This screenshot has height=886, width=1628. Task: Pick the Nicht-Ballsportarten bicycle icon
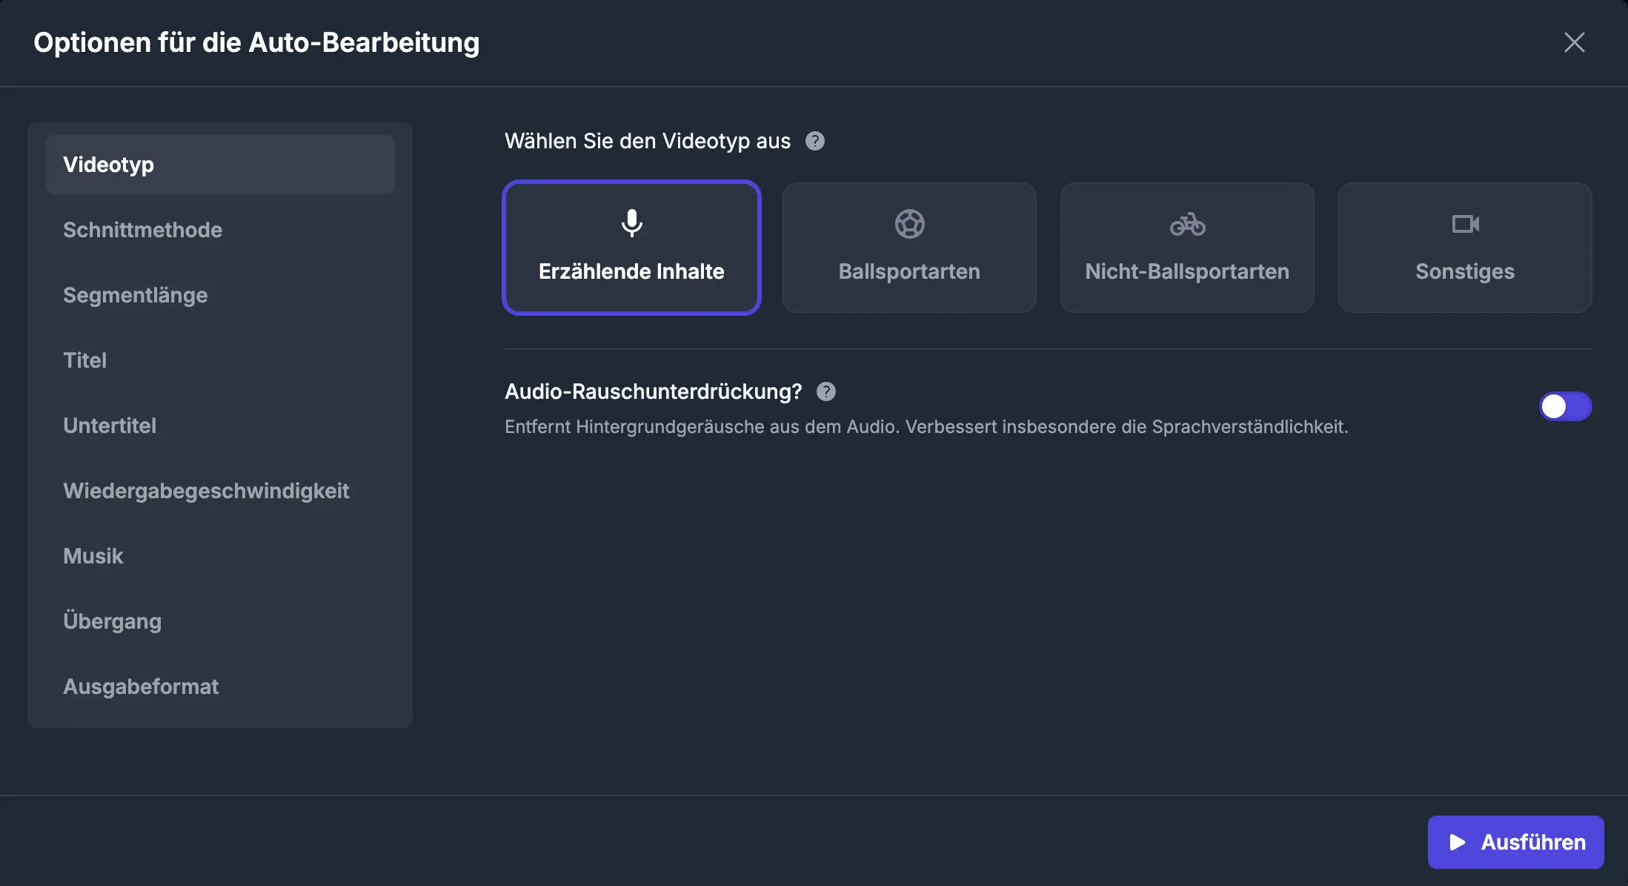click(1187, 224)
